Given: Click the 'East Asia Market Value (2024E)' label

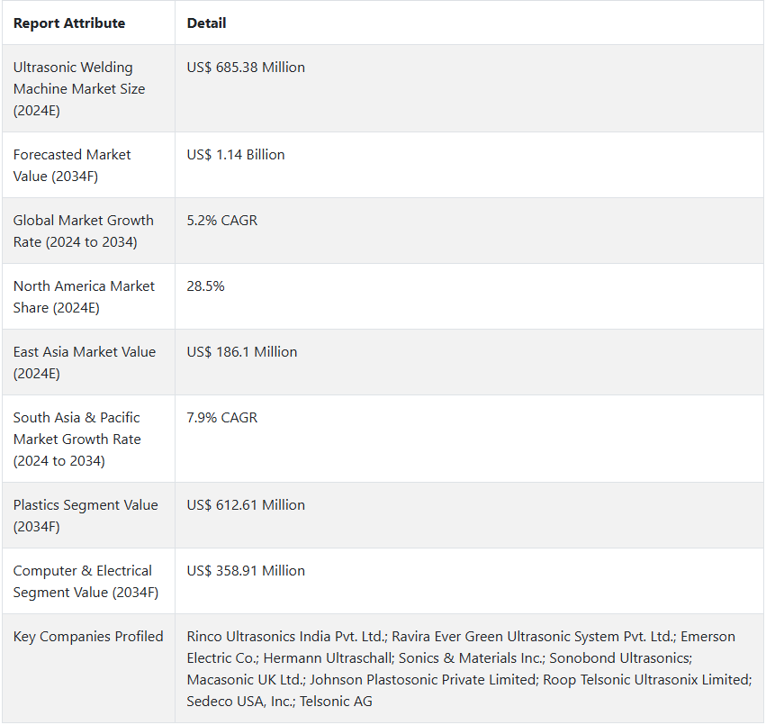Looking at the screenshot, I should click(x=84, y=362).
